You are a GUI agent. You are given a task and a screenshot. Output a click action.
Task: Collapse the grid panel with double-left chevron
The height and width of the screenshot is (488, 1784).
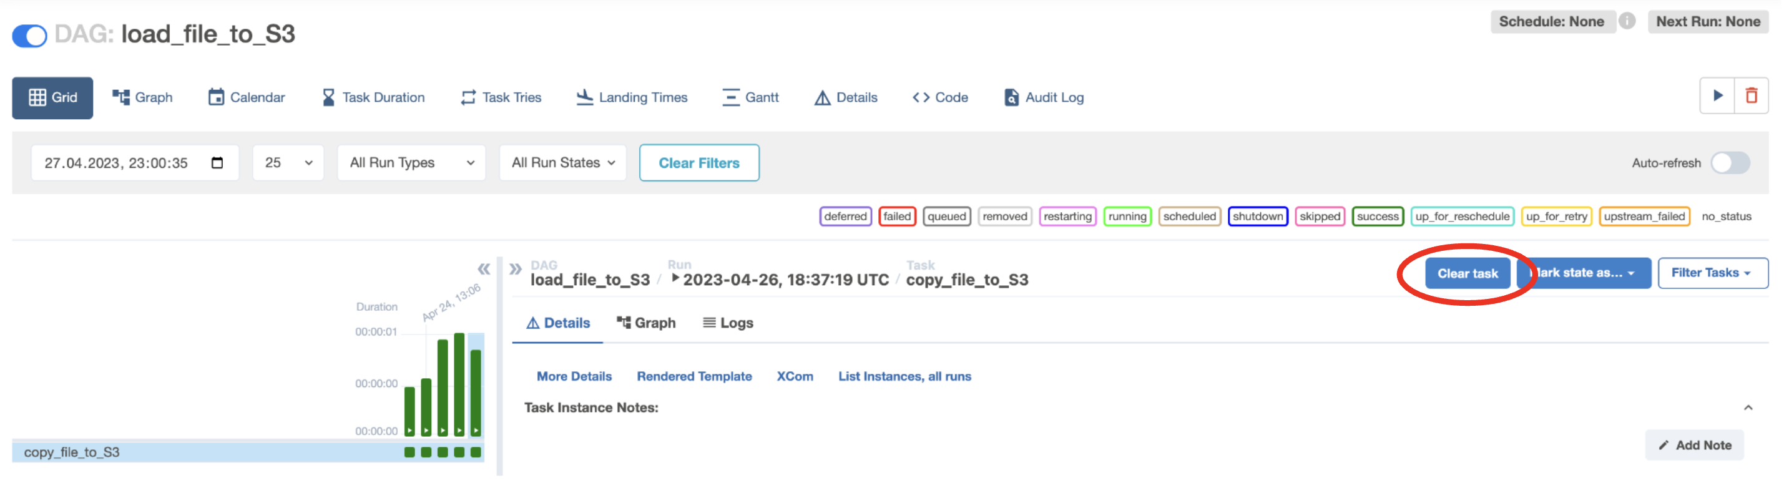(483, 268)
